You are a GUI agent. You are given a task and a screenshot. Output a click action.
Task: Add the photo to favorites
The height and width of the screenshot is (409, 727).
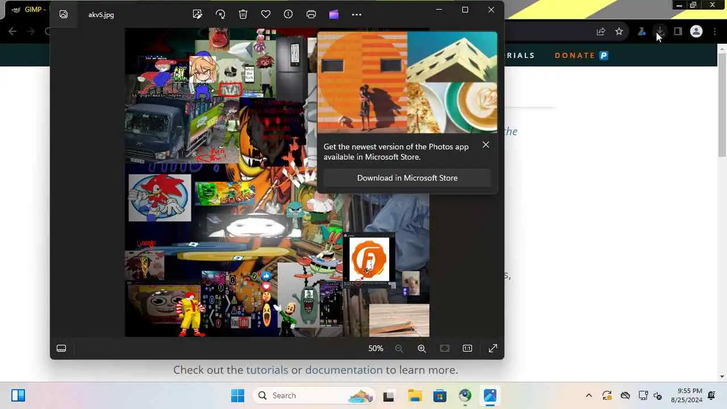coord(266,14)
